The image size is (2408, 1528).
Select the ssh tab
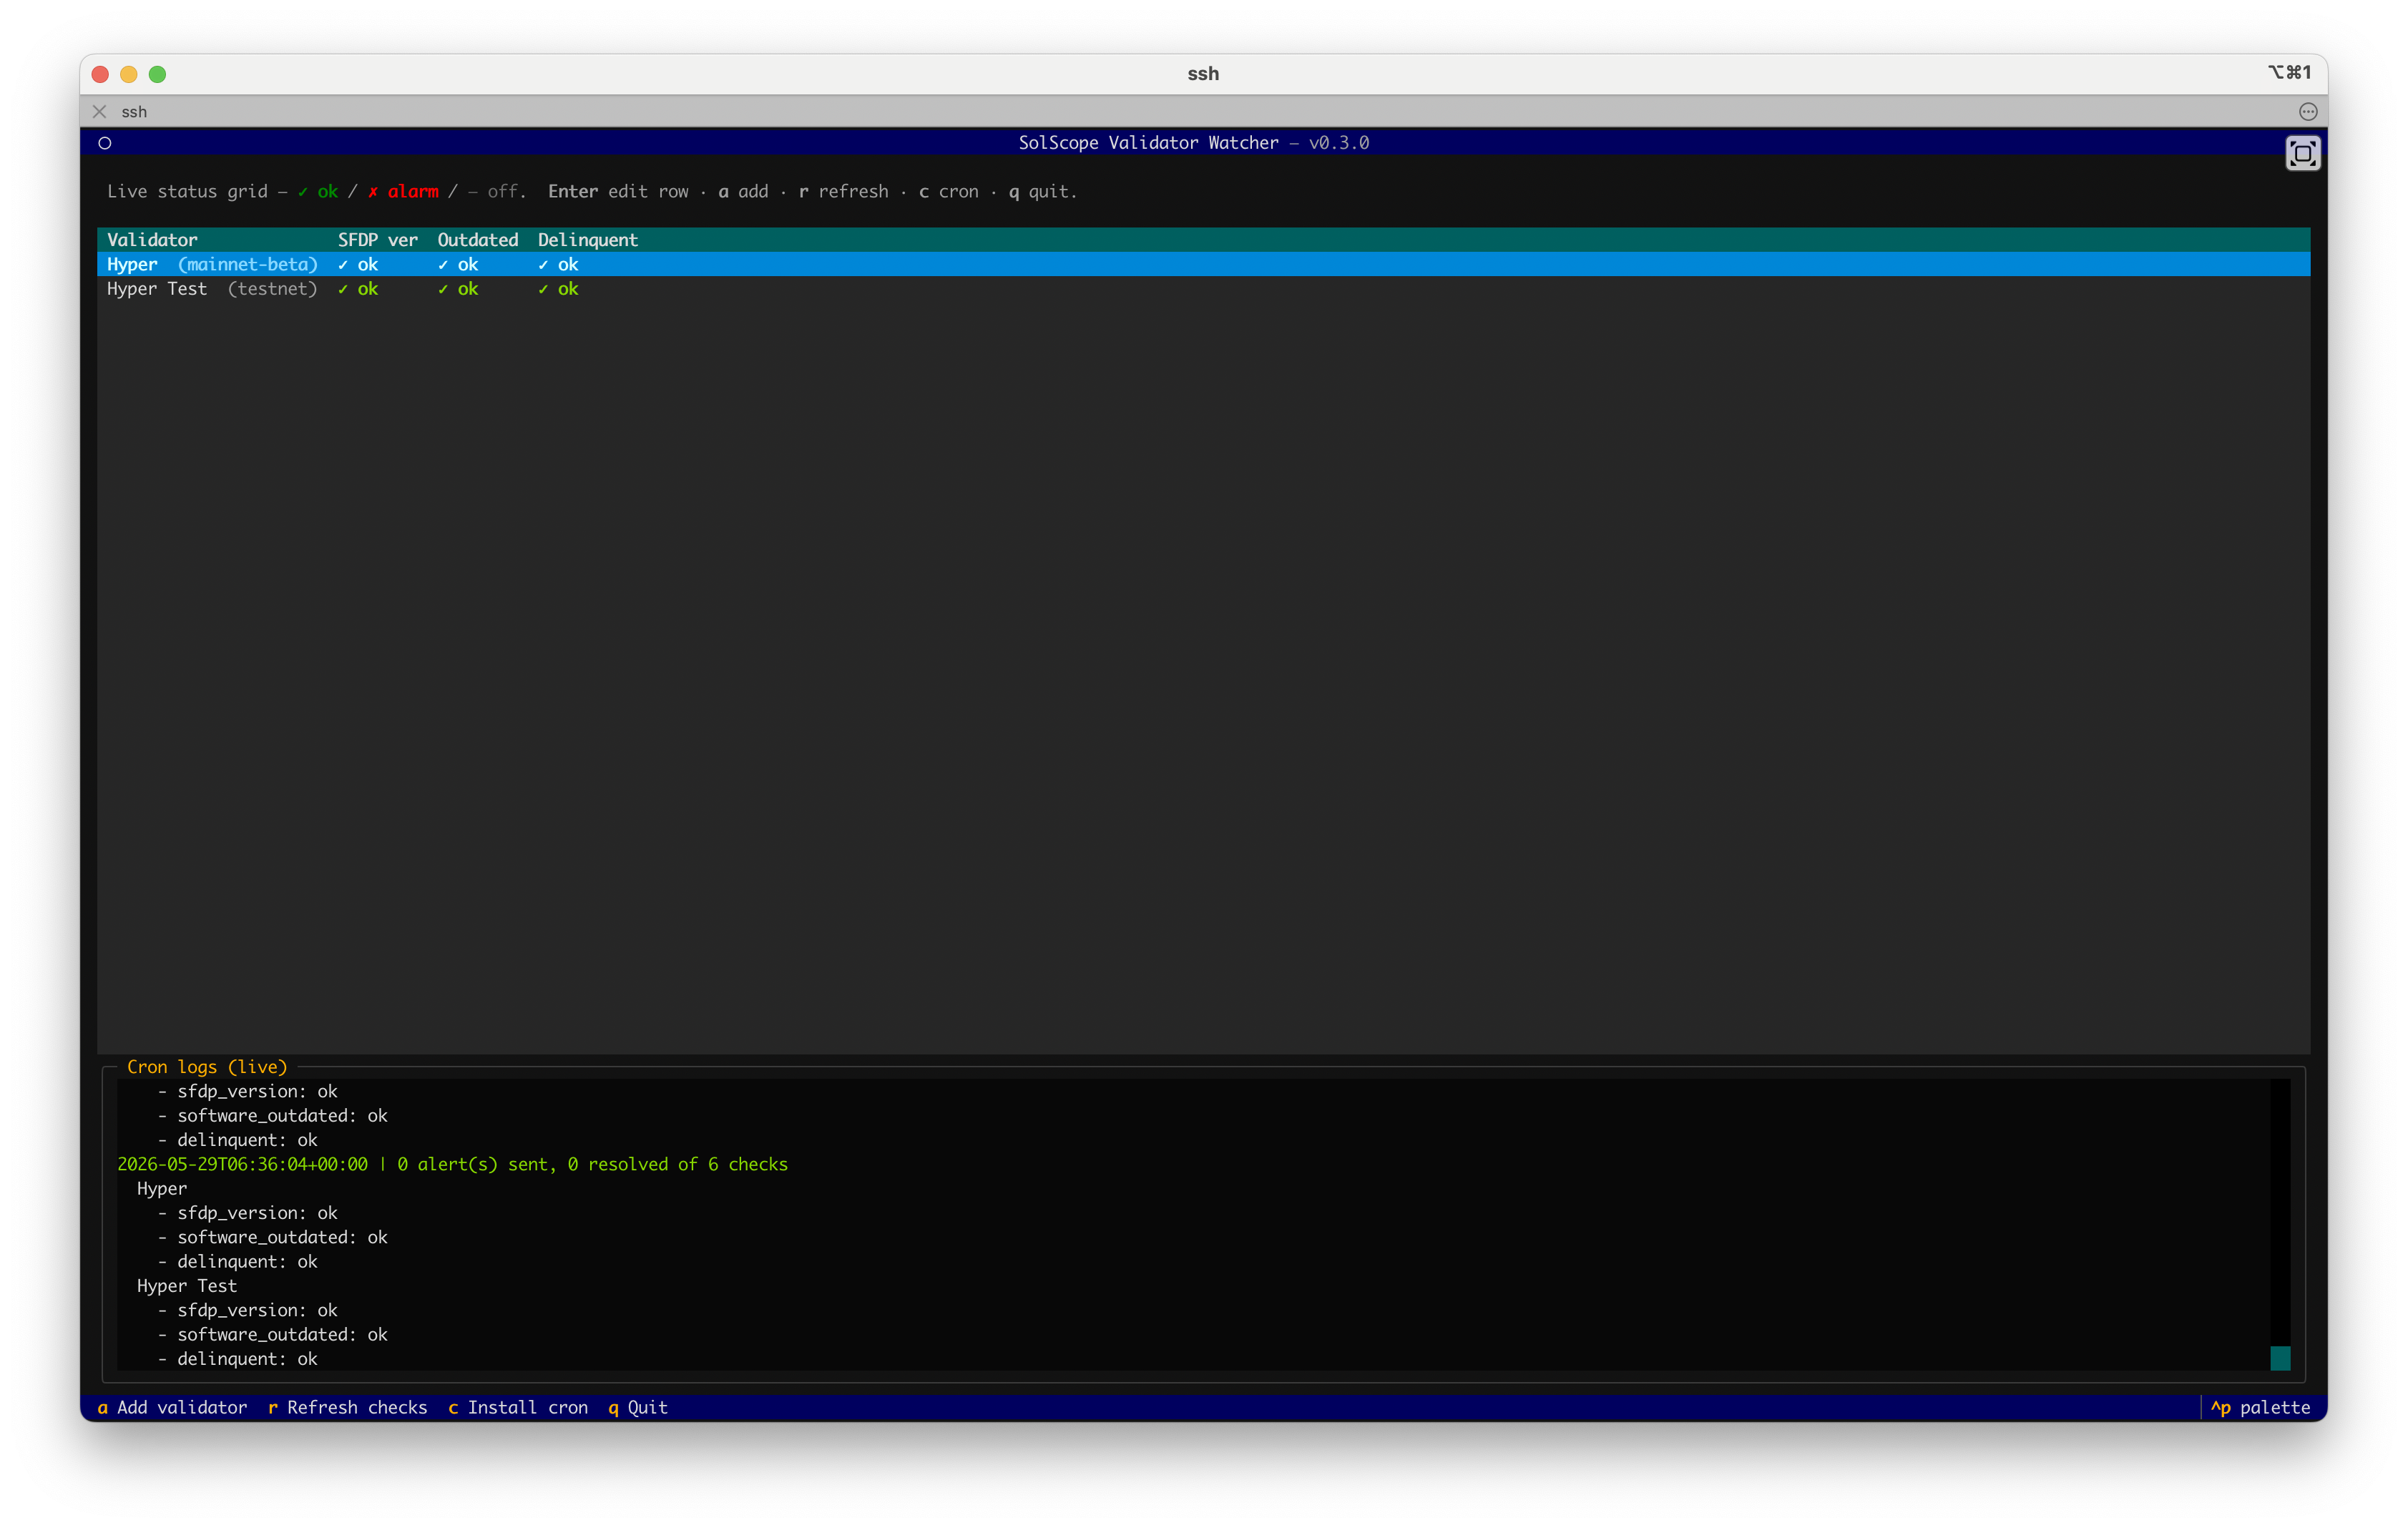[134, 111]
